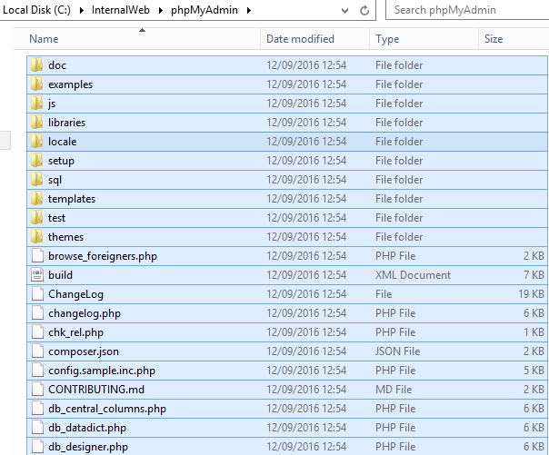Click the examples folder icon
Image resolution: width=549 pixels, height=455 pixels.
[x=36, y=84]
